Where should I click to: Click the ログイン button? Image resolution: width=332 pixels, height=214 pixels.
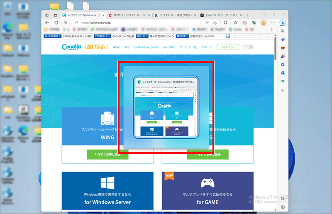[x=228, y=47]
